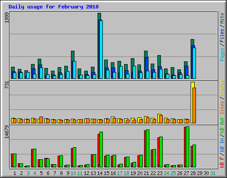Click day 25 on the x-axis
The image size is (227, 178).
pyautogui.click(x=173, y=173)
